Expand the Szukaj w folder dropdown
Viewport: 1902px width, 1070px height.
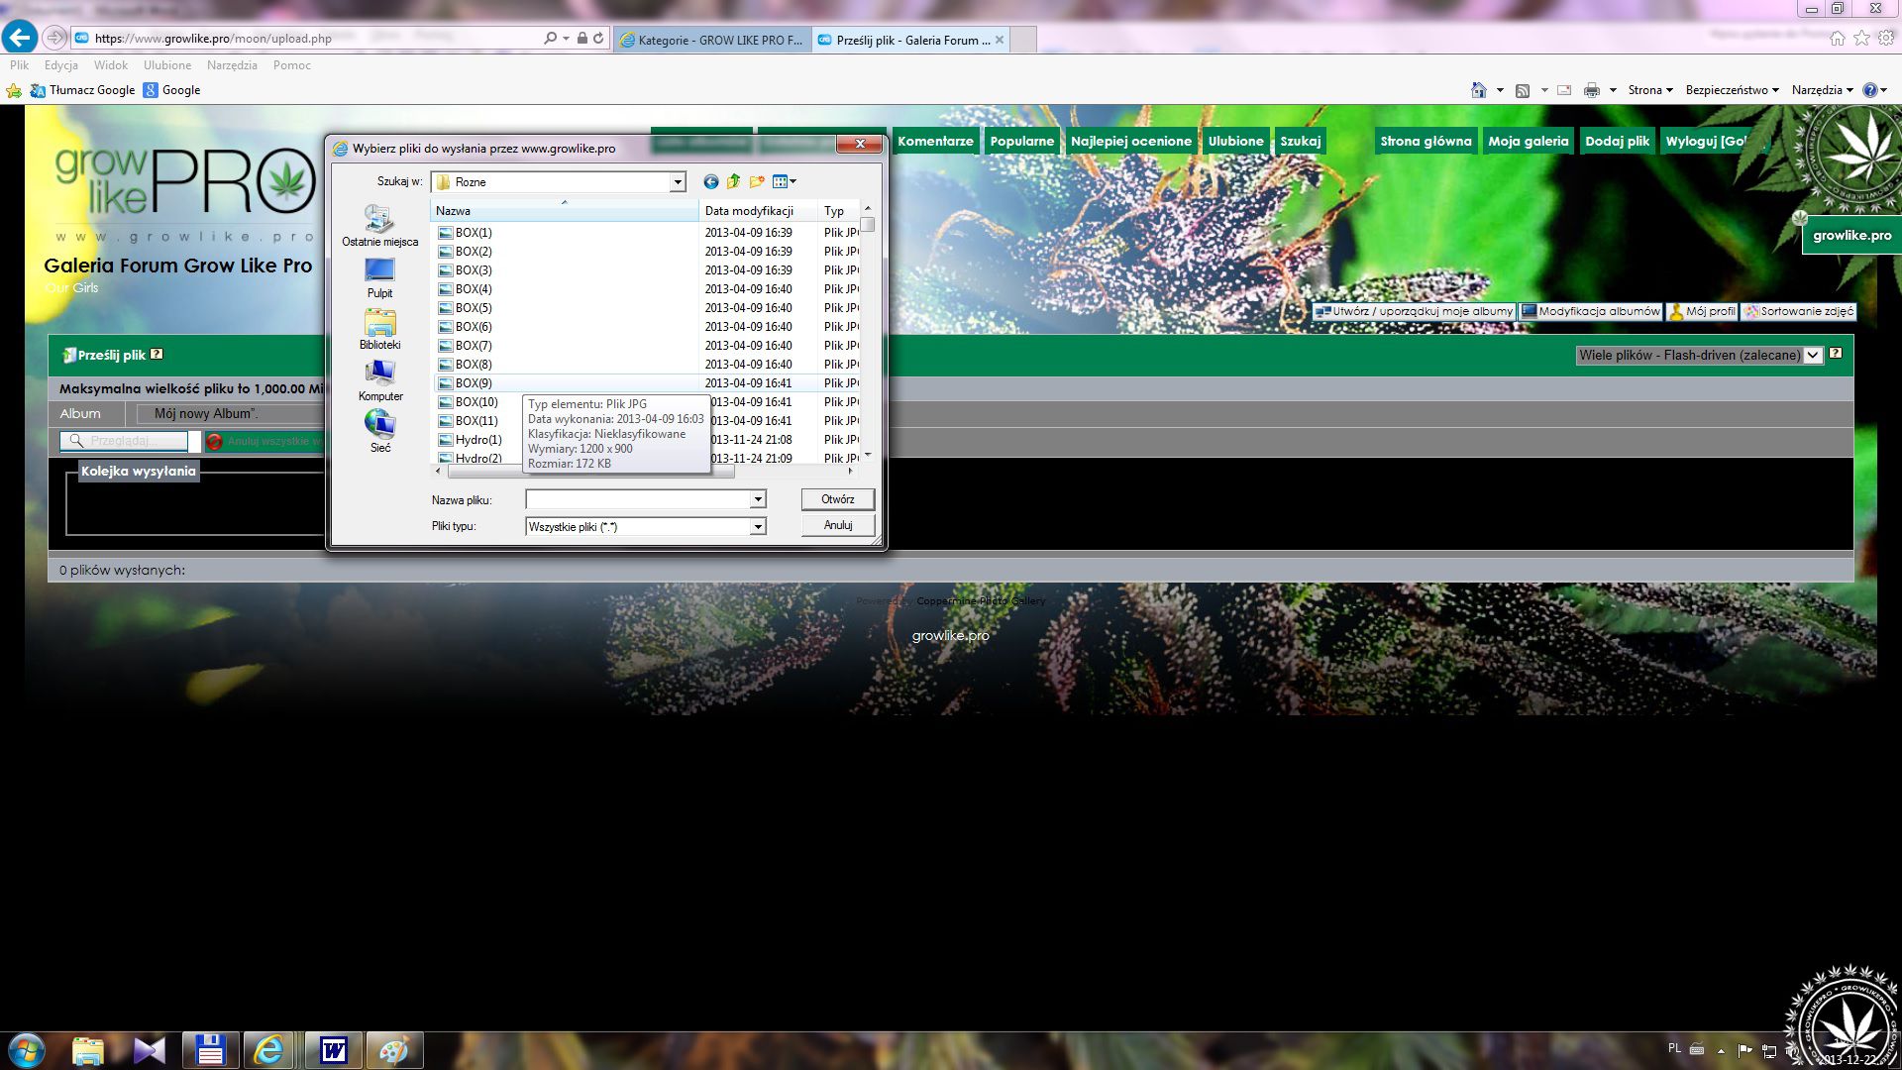click(x=678, y=182)
